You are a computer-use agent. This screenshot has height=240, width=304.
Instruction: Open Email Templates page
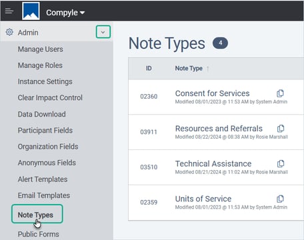pos(44,195)
